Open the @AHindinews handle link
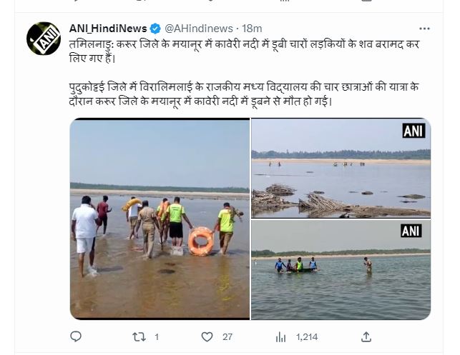 pyautogui.click(x=199, y=29)
